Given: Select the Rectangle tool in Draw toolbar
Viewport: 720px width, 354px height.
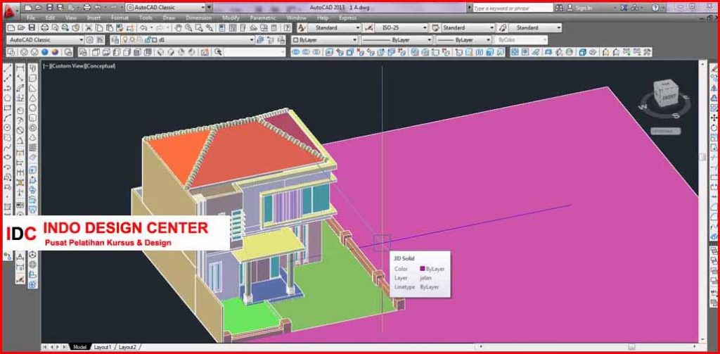Looking at the screenshot, I should click(7, 108).
